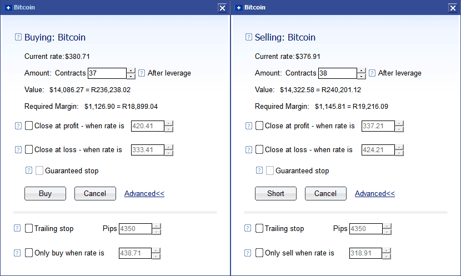Image resolution: width=461 pixels, height=276 pixels.
Task: Open help icon for Only sell when rate is
Action: [248, 253]
